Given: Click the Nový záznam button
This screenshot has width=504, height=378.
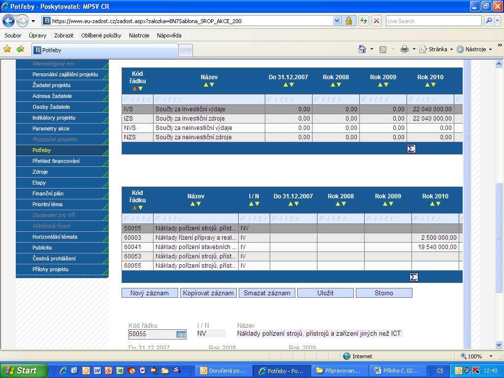Looking at the screenshot, I should [150, 293].
